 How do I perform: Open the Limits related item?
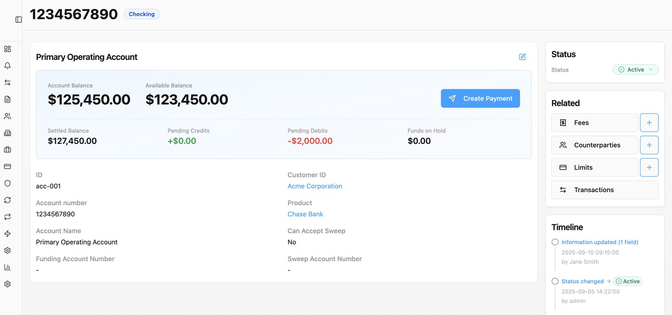(595, 167)
